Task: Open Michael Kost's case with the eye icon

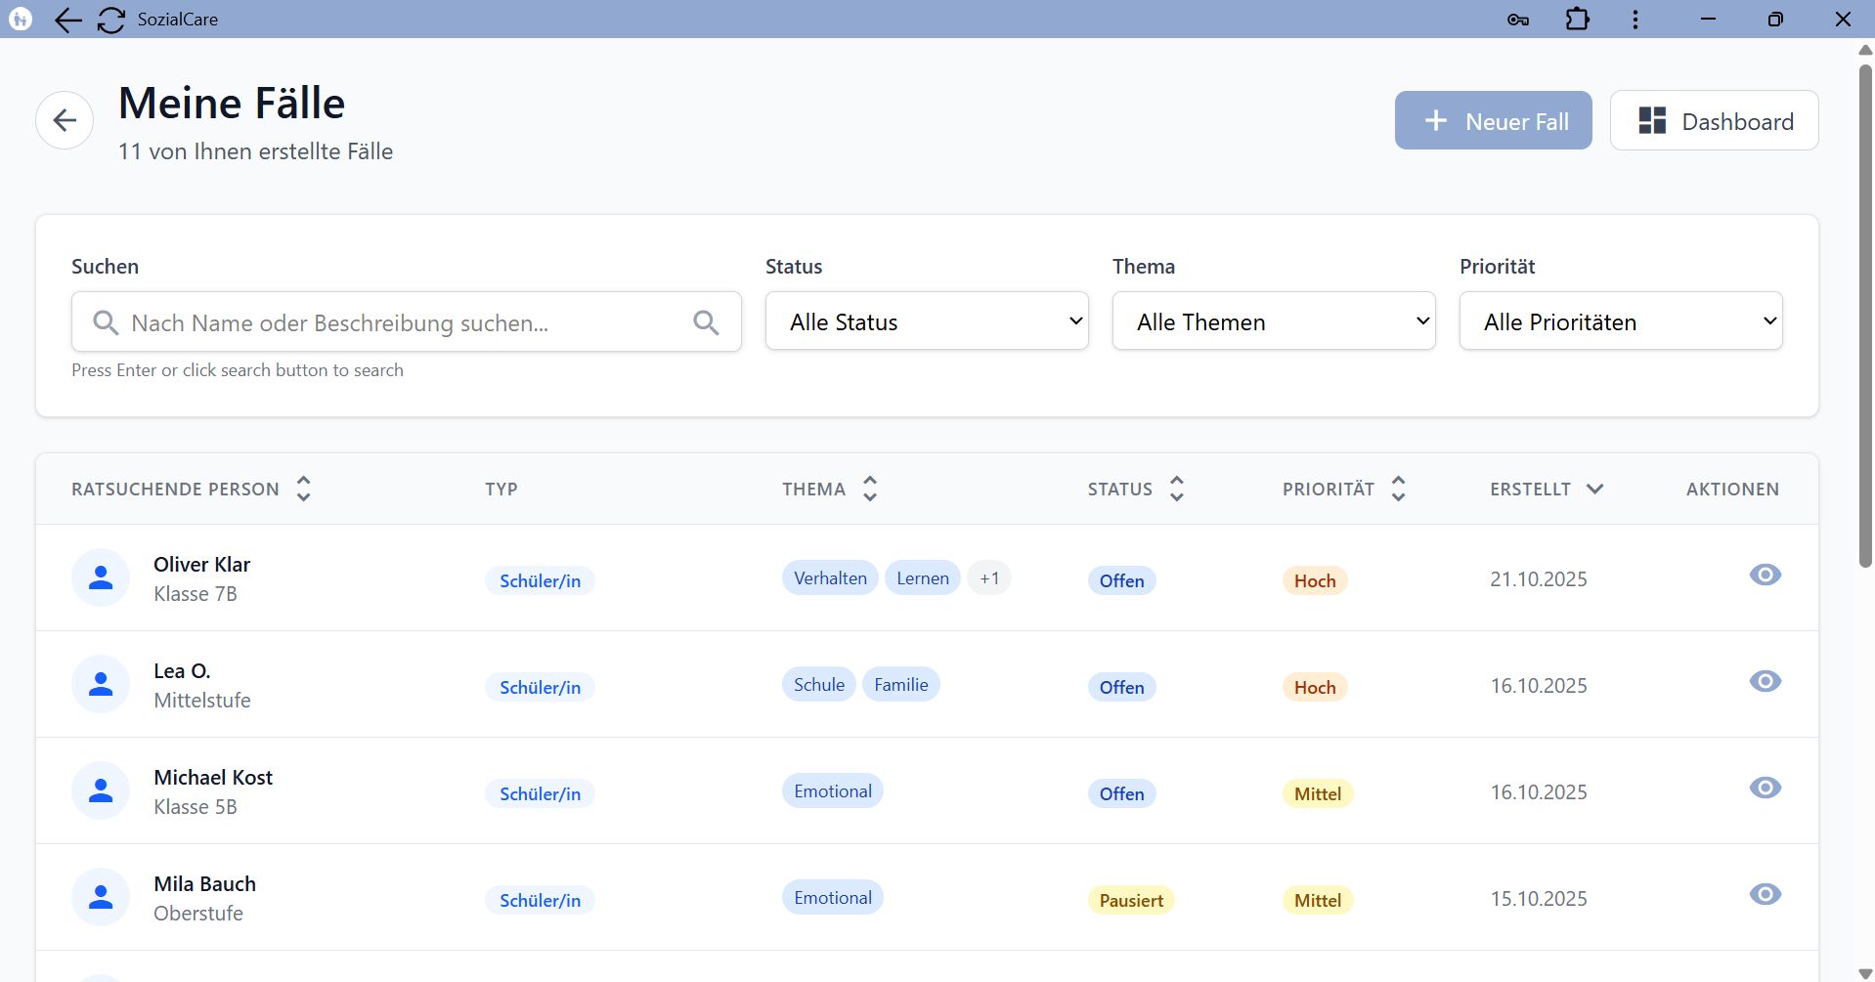Action: click(x=1766, y=788)
